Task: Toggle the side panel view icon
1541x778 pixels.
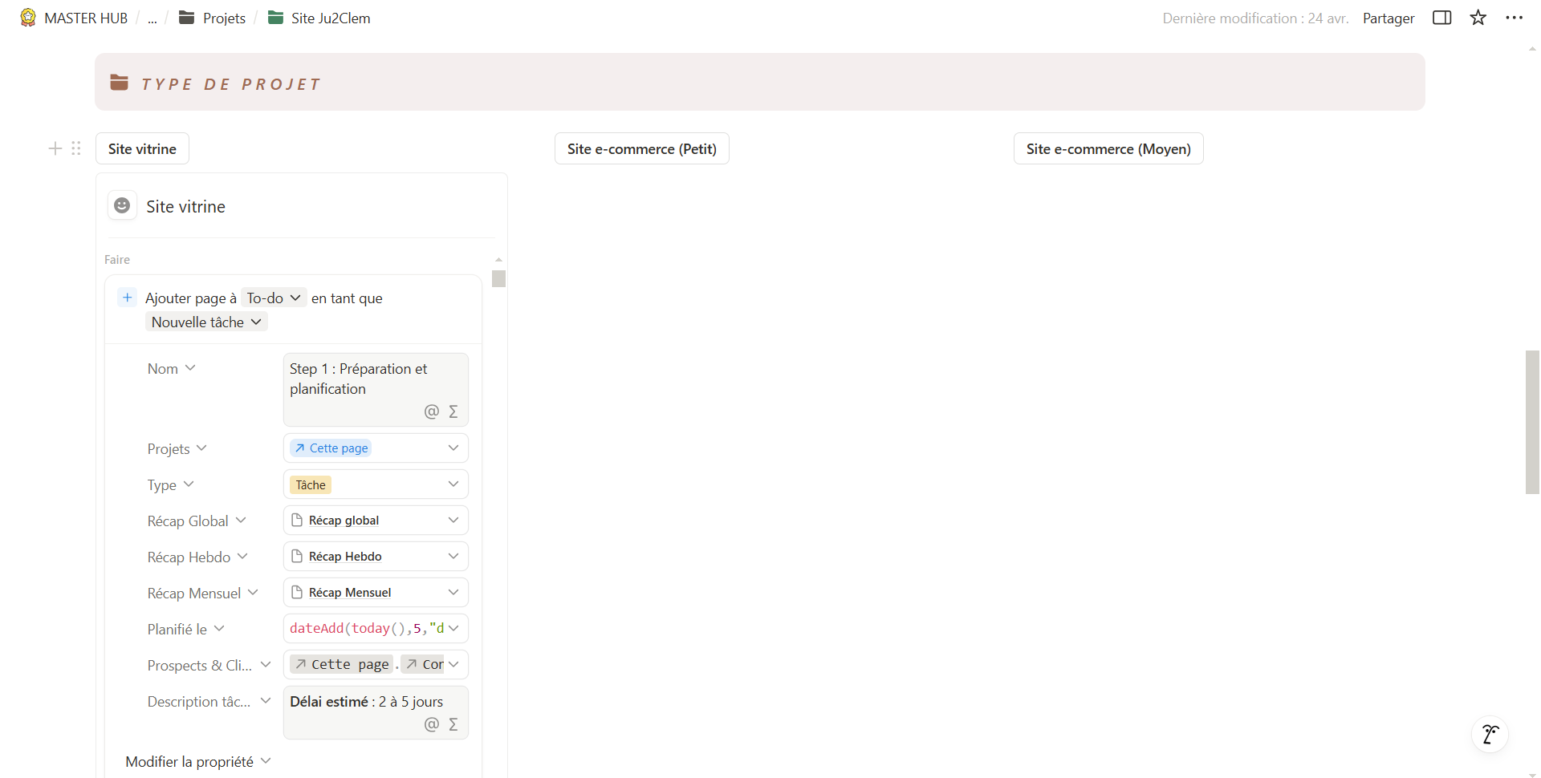Action: click(x=1441, y=18)
